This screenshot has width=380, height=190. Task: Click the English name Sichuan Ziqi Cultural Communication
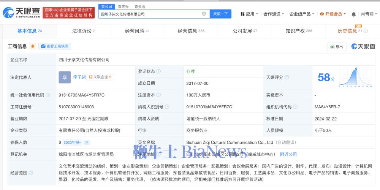[230, 142]
